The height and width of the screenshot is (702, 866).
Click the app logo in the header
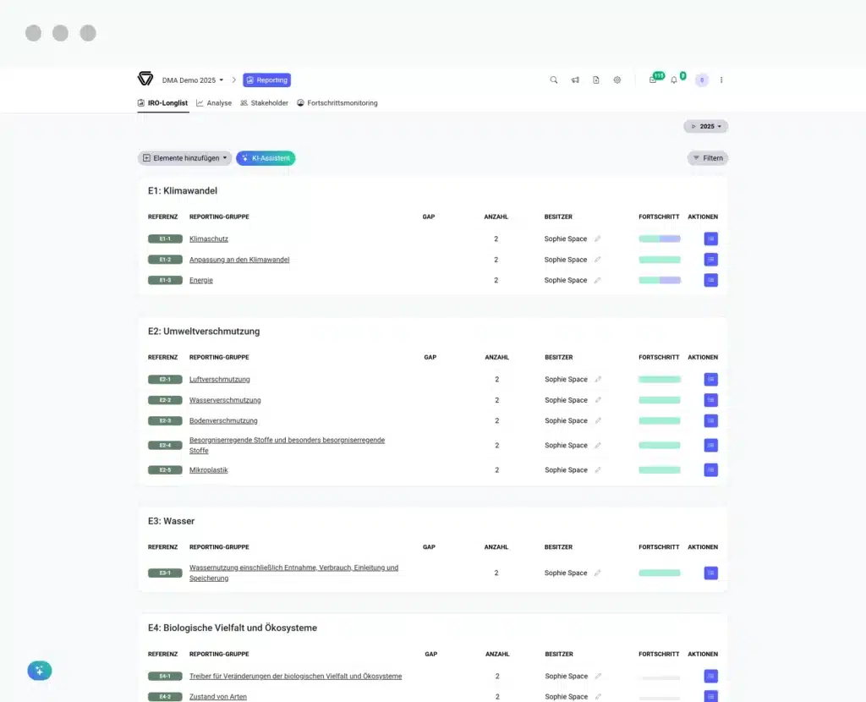click(x=145, y=79)
